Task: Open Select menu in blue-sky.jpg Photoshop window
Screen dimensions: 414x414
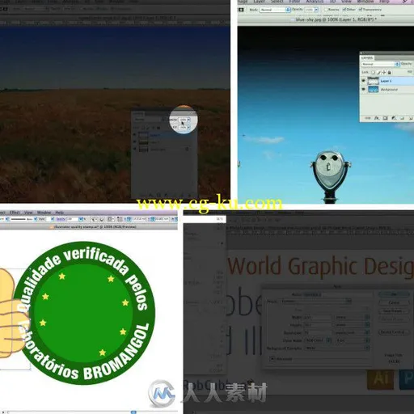Action: click(x=277, y=2)
